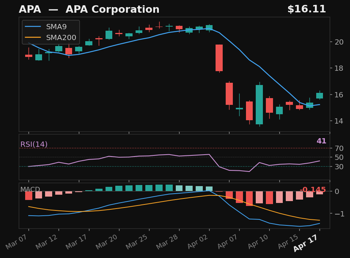
Task: Click the RSI axis label 50
Action: [339, 157]
